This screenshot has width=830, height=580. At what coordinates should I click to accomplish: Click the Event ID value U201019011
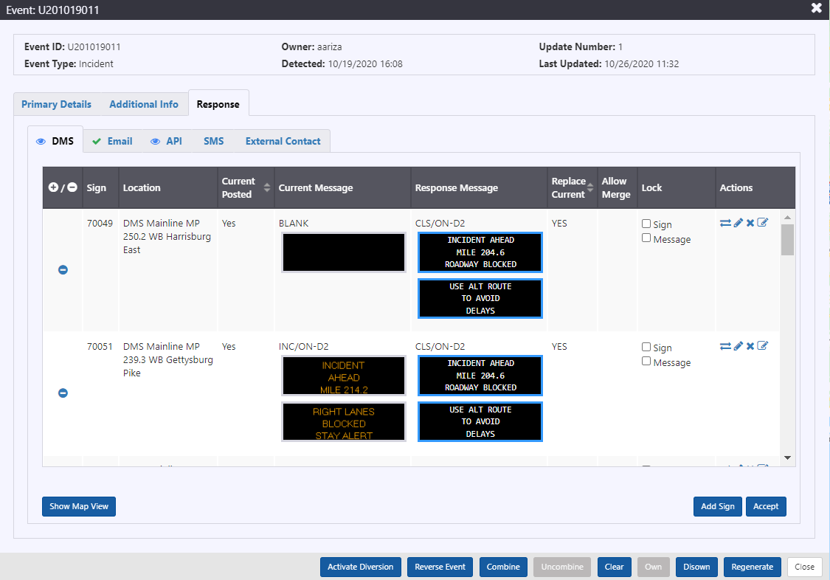pyautogui.click(x=94, y=46)
